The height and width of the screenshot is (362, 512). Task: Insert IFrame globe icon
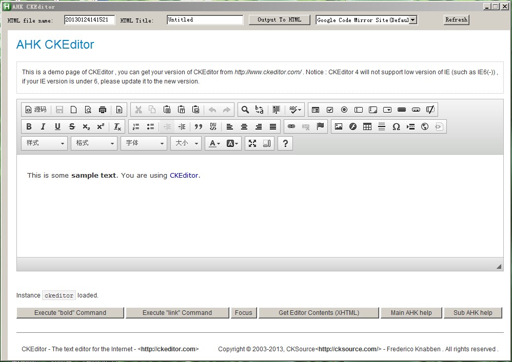425,127
